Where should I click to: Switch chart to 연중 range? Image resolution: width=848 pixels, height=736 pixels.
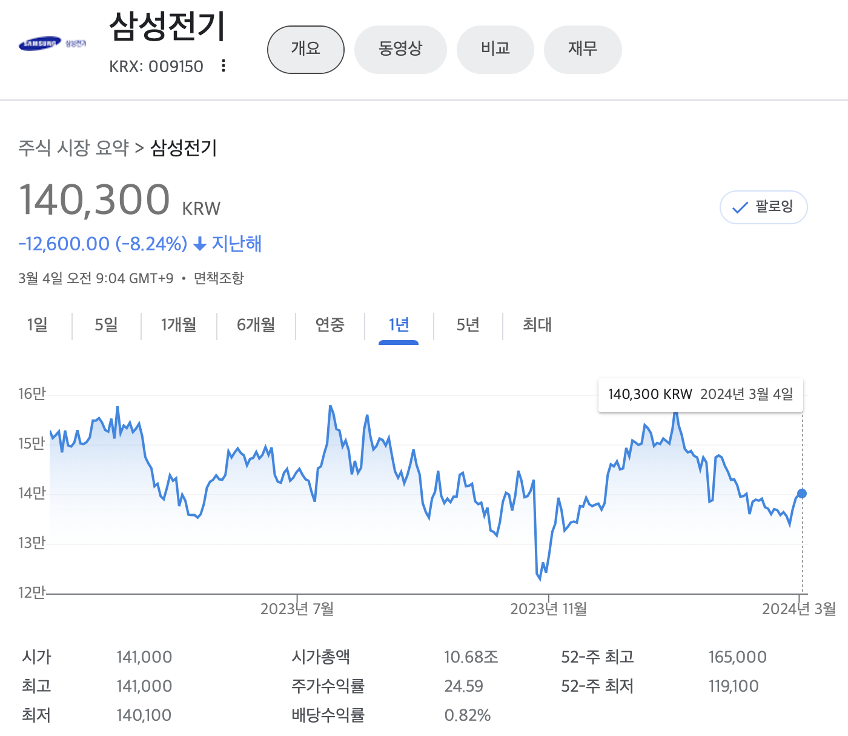click(330, 325)
